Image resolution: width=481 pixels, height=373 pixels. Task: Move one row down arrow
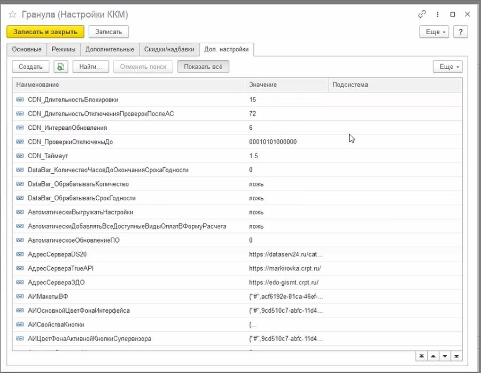pos(445,356)
